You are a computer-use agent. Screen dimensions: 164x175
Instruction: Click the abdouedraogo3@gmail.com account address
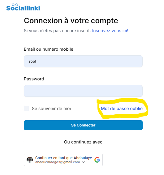pyautogui.click(x=58, y=162)
